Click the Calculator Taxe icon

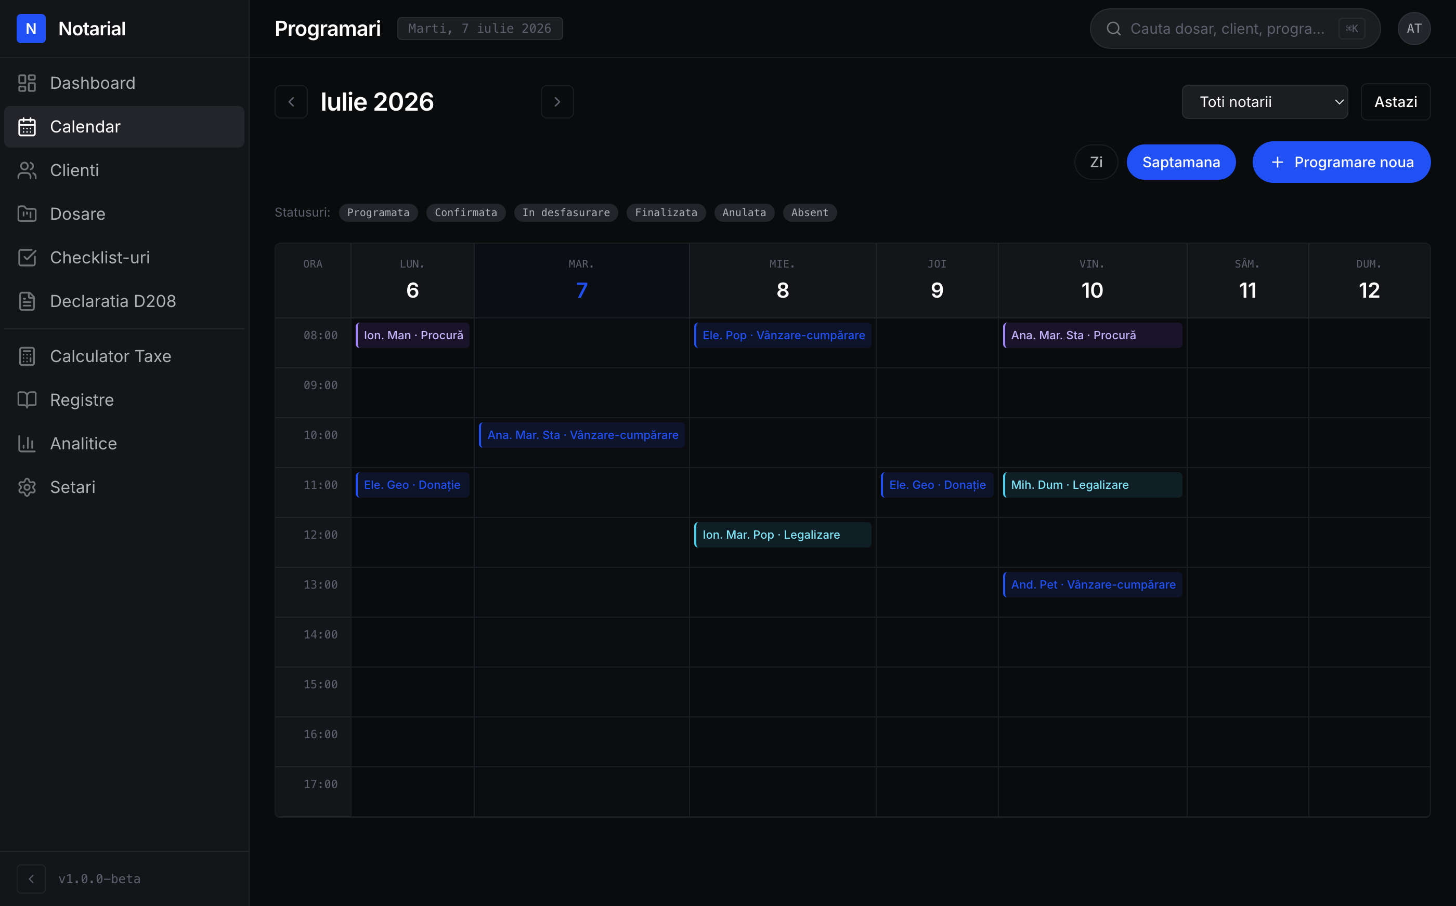[x=27, y=356]
